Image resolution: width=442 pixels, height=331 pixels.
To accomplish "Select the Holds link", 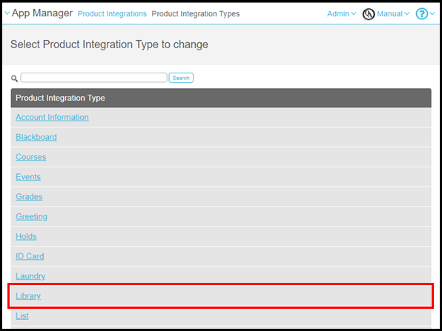I will click(26, 236).
